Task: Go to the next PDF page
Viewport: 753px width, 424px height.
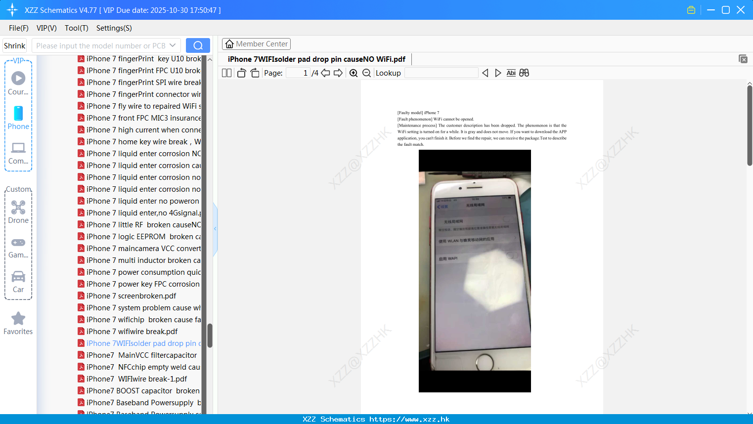Action: 338,73
